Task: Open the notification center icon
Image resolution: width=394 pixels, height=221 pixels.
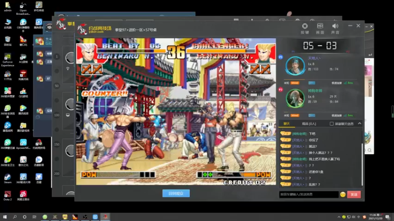Action: point(388,217)
